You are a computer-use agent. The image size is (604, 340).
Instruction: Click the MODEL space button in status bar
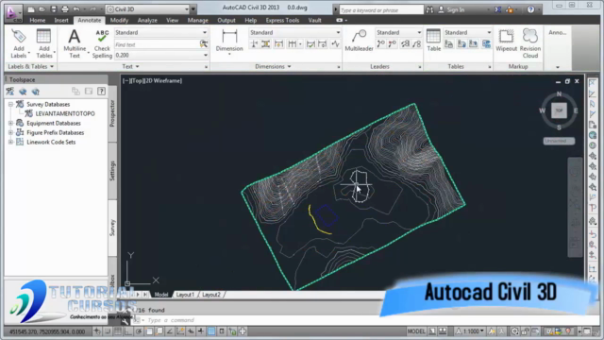pos(416,331)
